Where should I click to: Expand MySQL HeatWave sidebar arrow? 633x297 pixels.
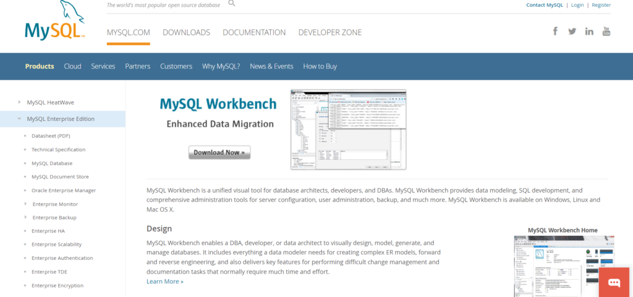19,102
